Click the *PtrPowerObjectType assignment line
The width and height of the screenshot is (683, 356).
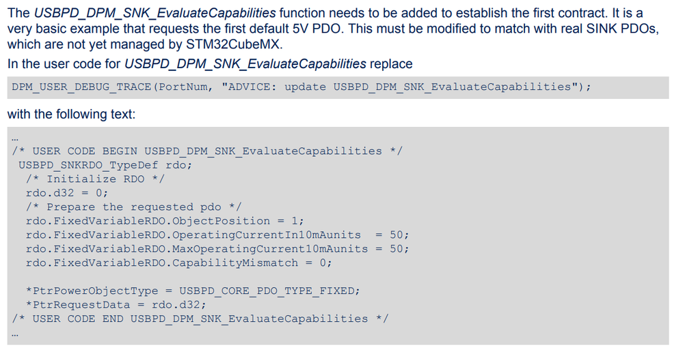pos(193,291)
